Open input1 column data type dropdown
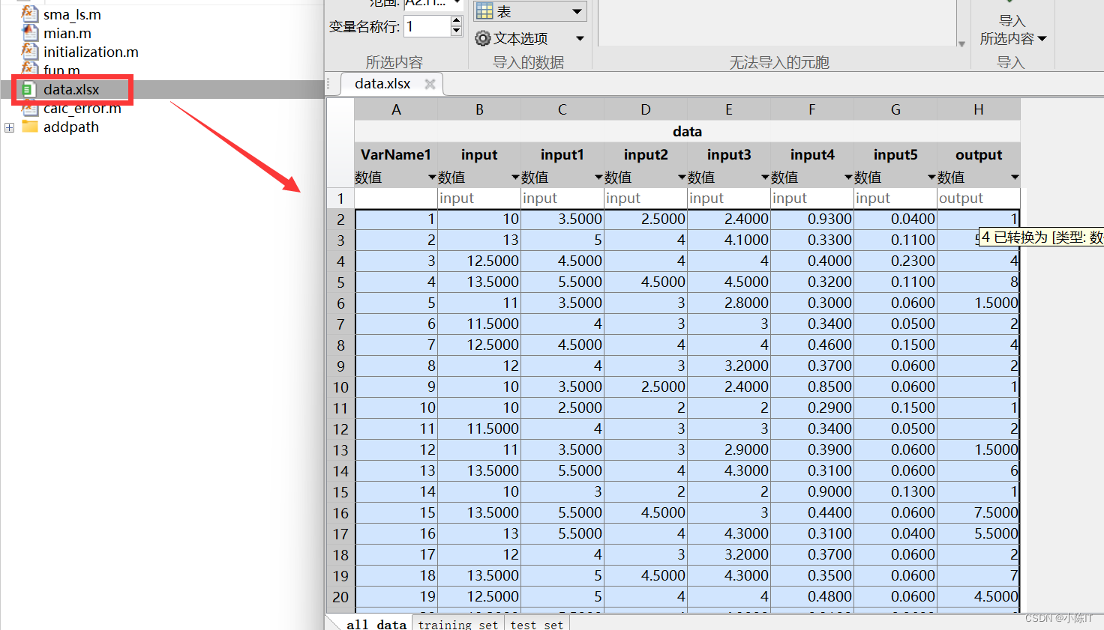The image size is (1104, 630). click(598, 178)
